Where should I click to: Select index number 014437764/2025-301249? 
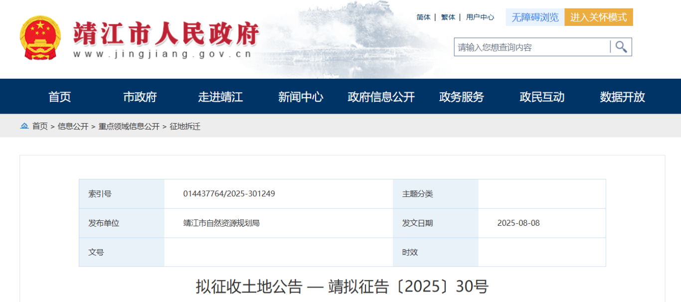pos(229,194)
